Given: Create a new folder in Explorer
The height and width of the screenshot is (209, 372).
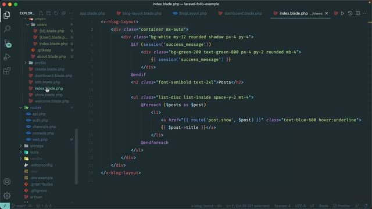Looking at the screenshot, I should [x=48, y=13].
